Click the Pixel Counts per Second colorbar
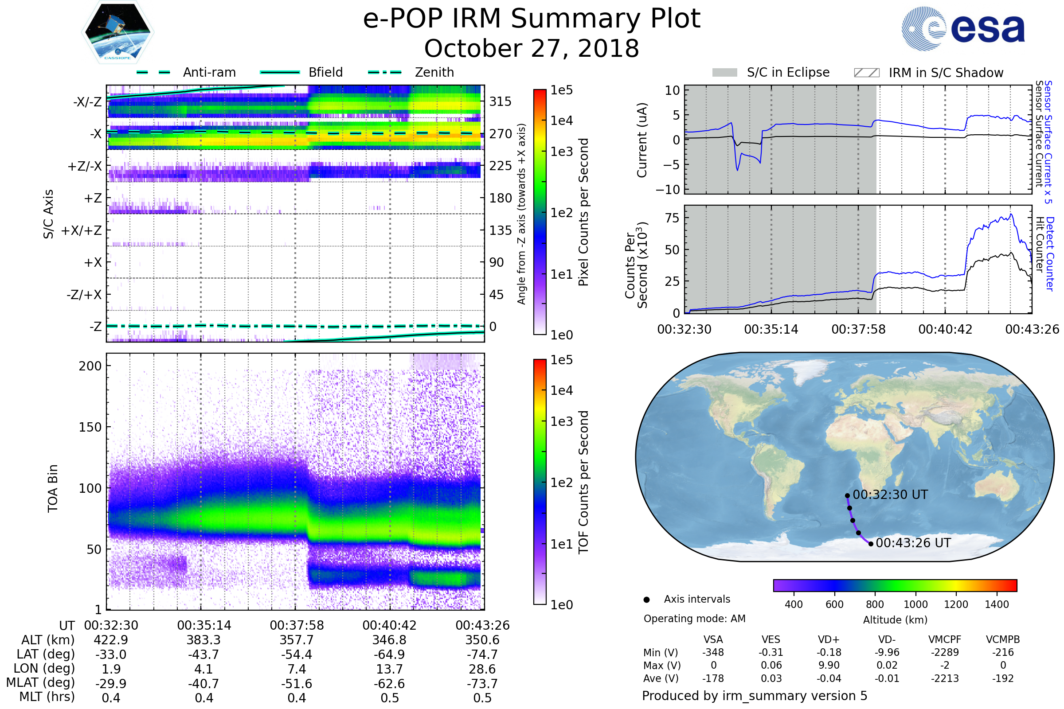This screenshot has width=1064, height=709. 540,212
